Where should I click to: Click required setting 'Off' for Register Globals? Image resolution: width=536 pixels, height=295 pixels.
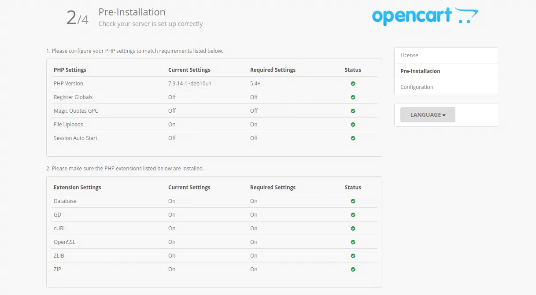click(x=254, y=97)
